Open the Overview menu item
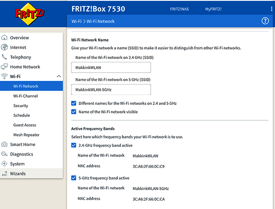The width and height of the screenshot is (275, 209). 19,38
